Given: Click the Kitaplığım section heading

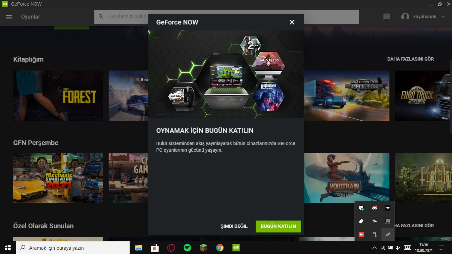Looking at the screenshot, I should pos(28,59).
